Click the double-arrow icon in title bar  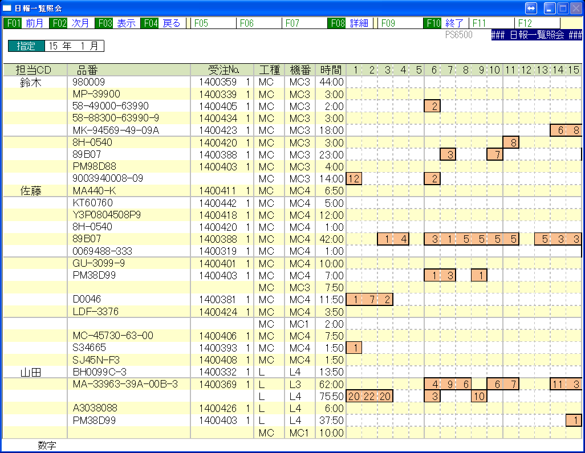pos(531,8)
